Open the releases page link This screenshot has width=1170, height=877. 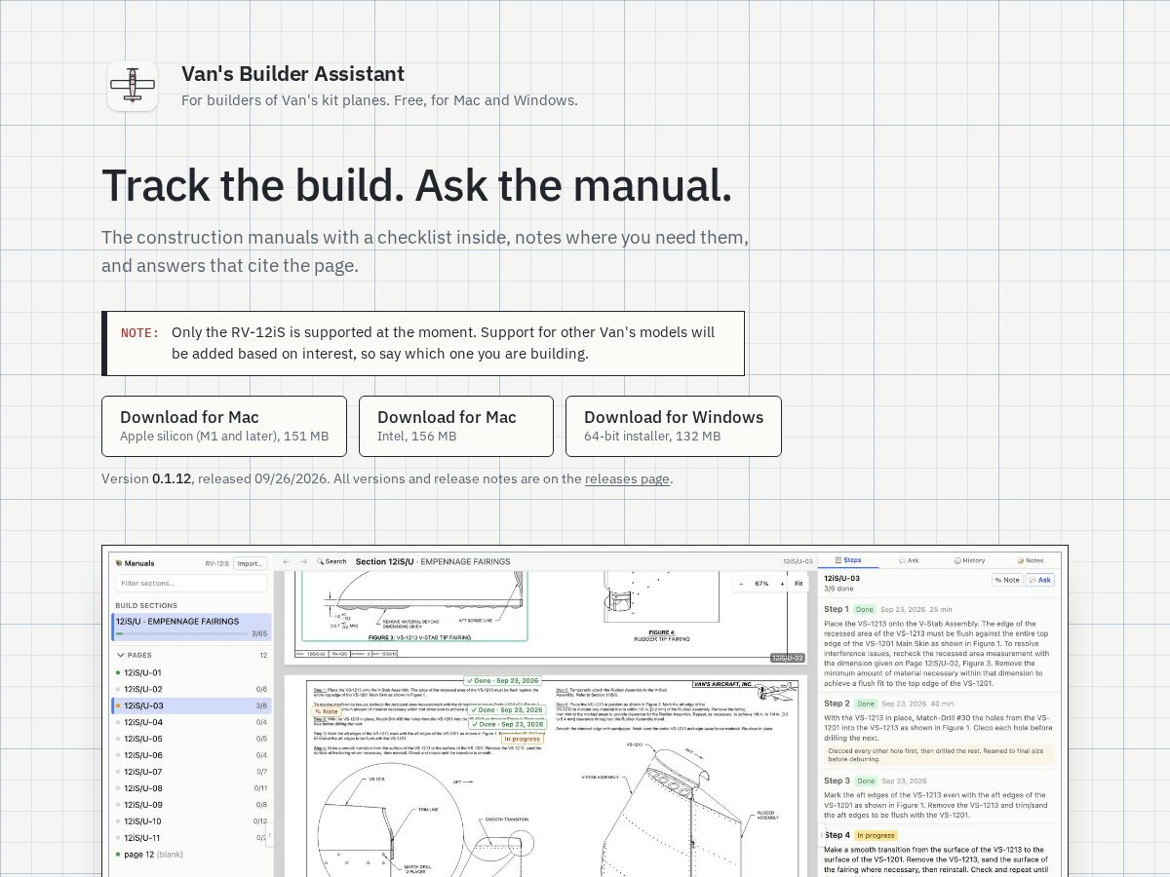(x=627, y=479)
